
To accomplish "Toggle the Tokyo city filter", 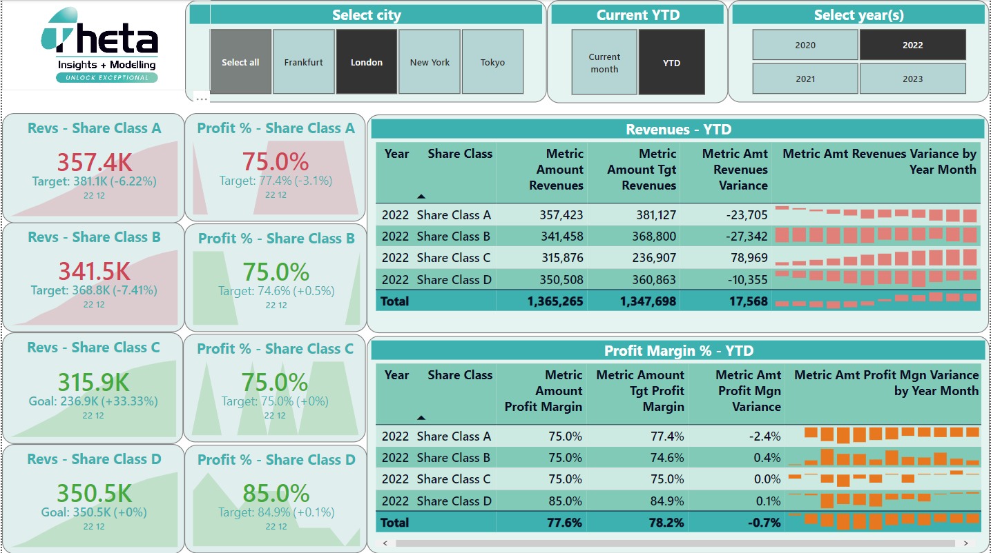I will coord(492,61).
